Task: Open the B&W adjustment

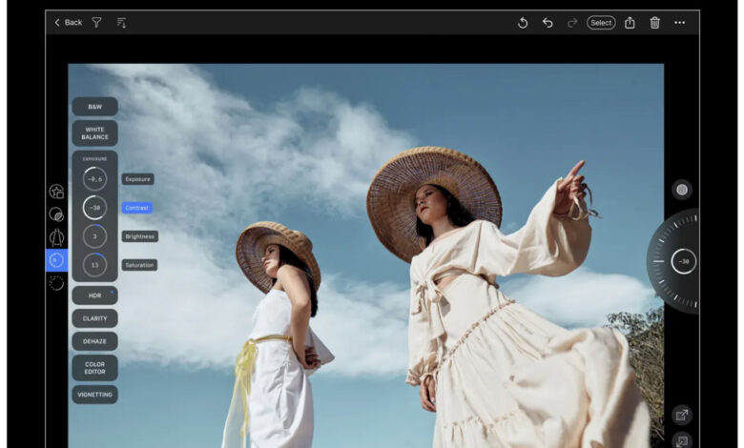Action: click(94, 107)
